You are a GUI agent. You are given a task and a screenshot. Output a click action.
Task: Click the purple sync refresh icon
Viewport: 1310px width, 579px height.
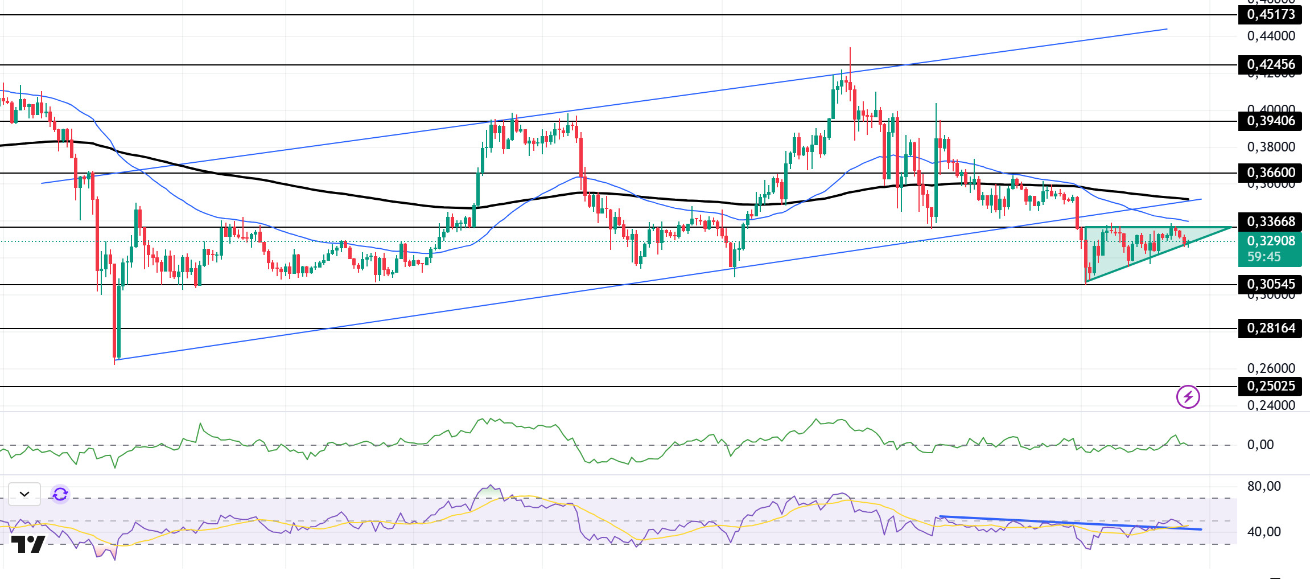pos(60,494)
